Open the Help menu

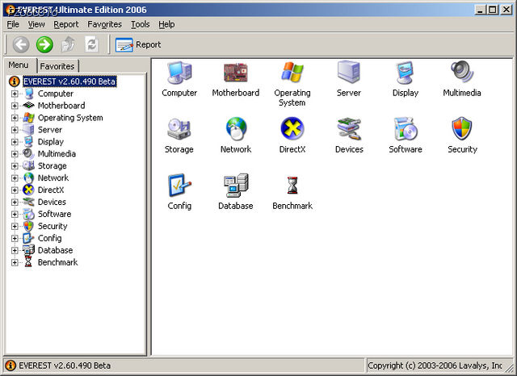(x=166, y=24)
